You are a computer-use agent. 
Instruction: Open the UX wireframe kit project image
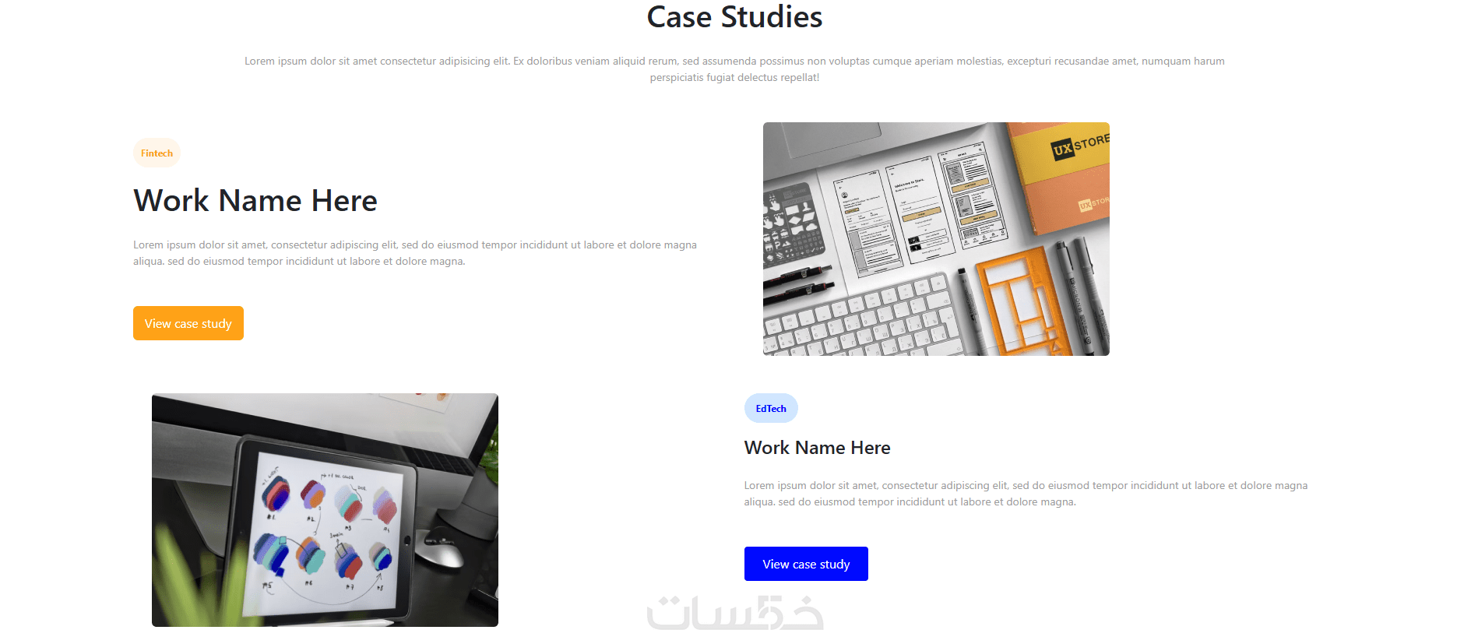(936, 239)
